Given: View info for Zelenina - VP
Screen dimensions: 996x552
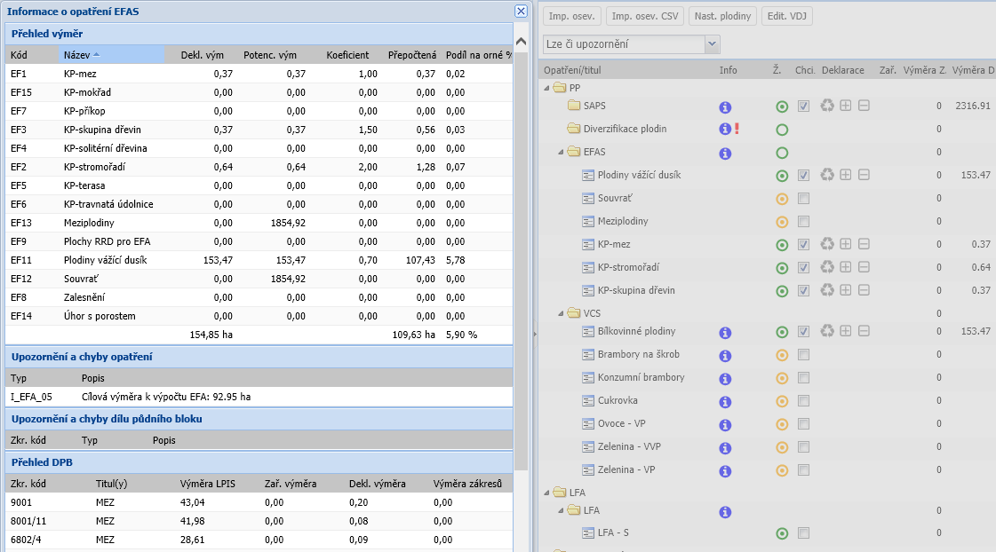Looking at the screenshot, I should [725, 470].
